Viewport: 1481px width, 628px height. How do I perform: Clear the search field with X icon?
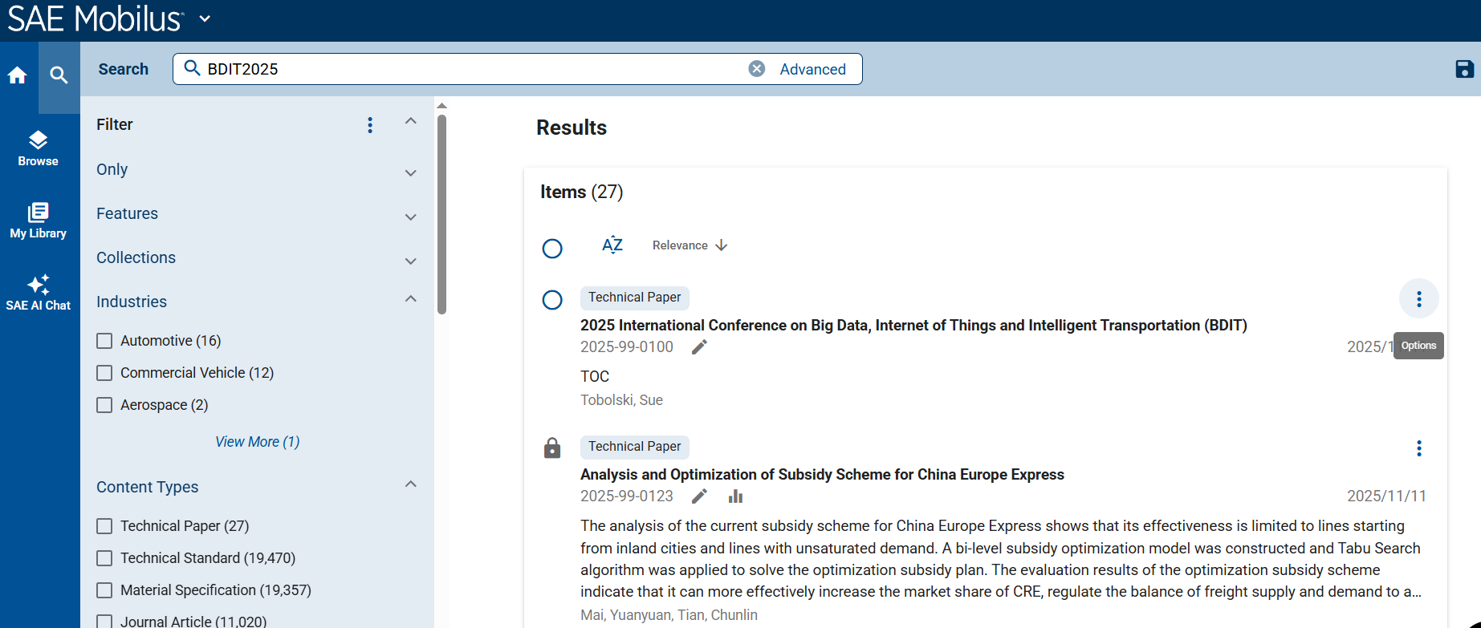(x=756, y=69)
